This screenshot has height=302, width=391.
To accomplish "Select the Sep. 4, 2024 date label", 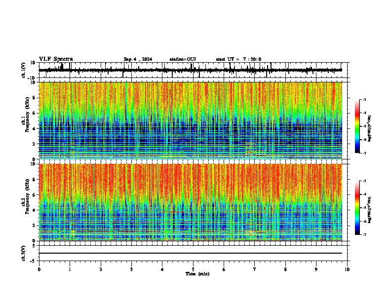I will (138, 59).
